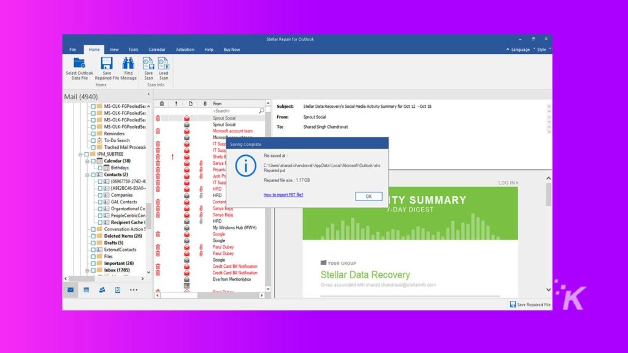This screenshot has width=628, height=353.
Task: Open the Language dropdown
Action: click(520, 50)
